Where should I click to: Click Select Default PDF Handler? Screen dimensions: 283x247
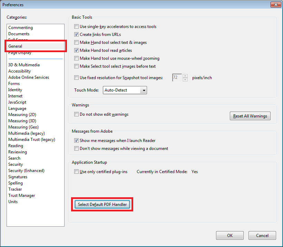(x=102, y=204)
